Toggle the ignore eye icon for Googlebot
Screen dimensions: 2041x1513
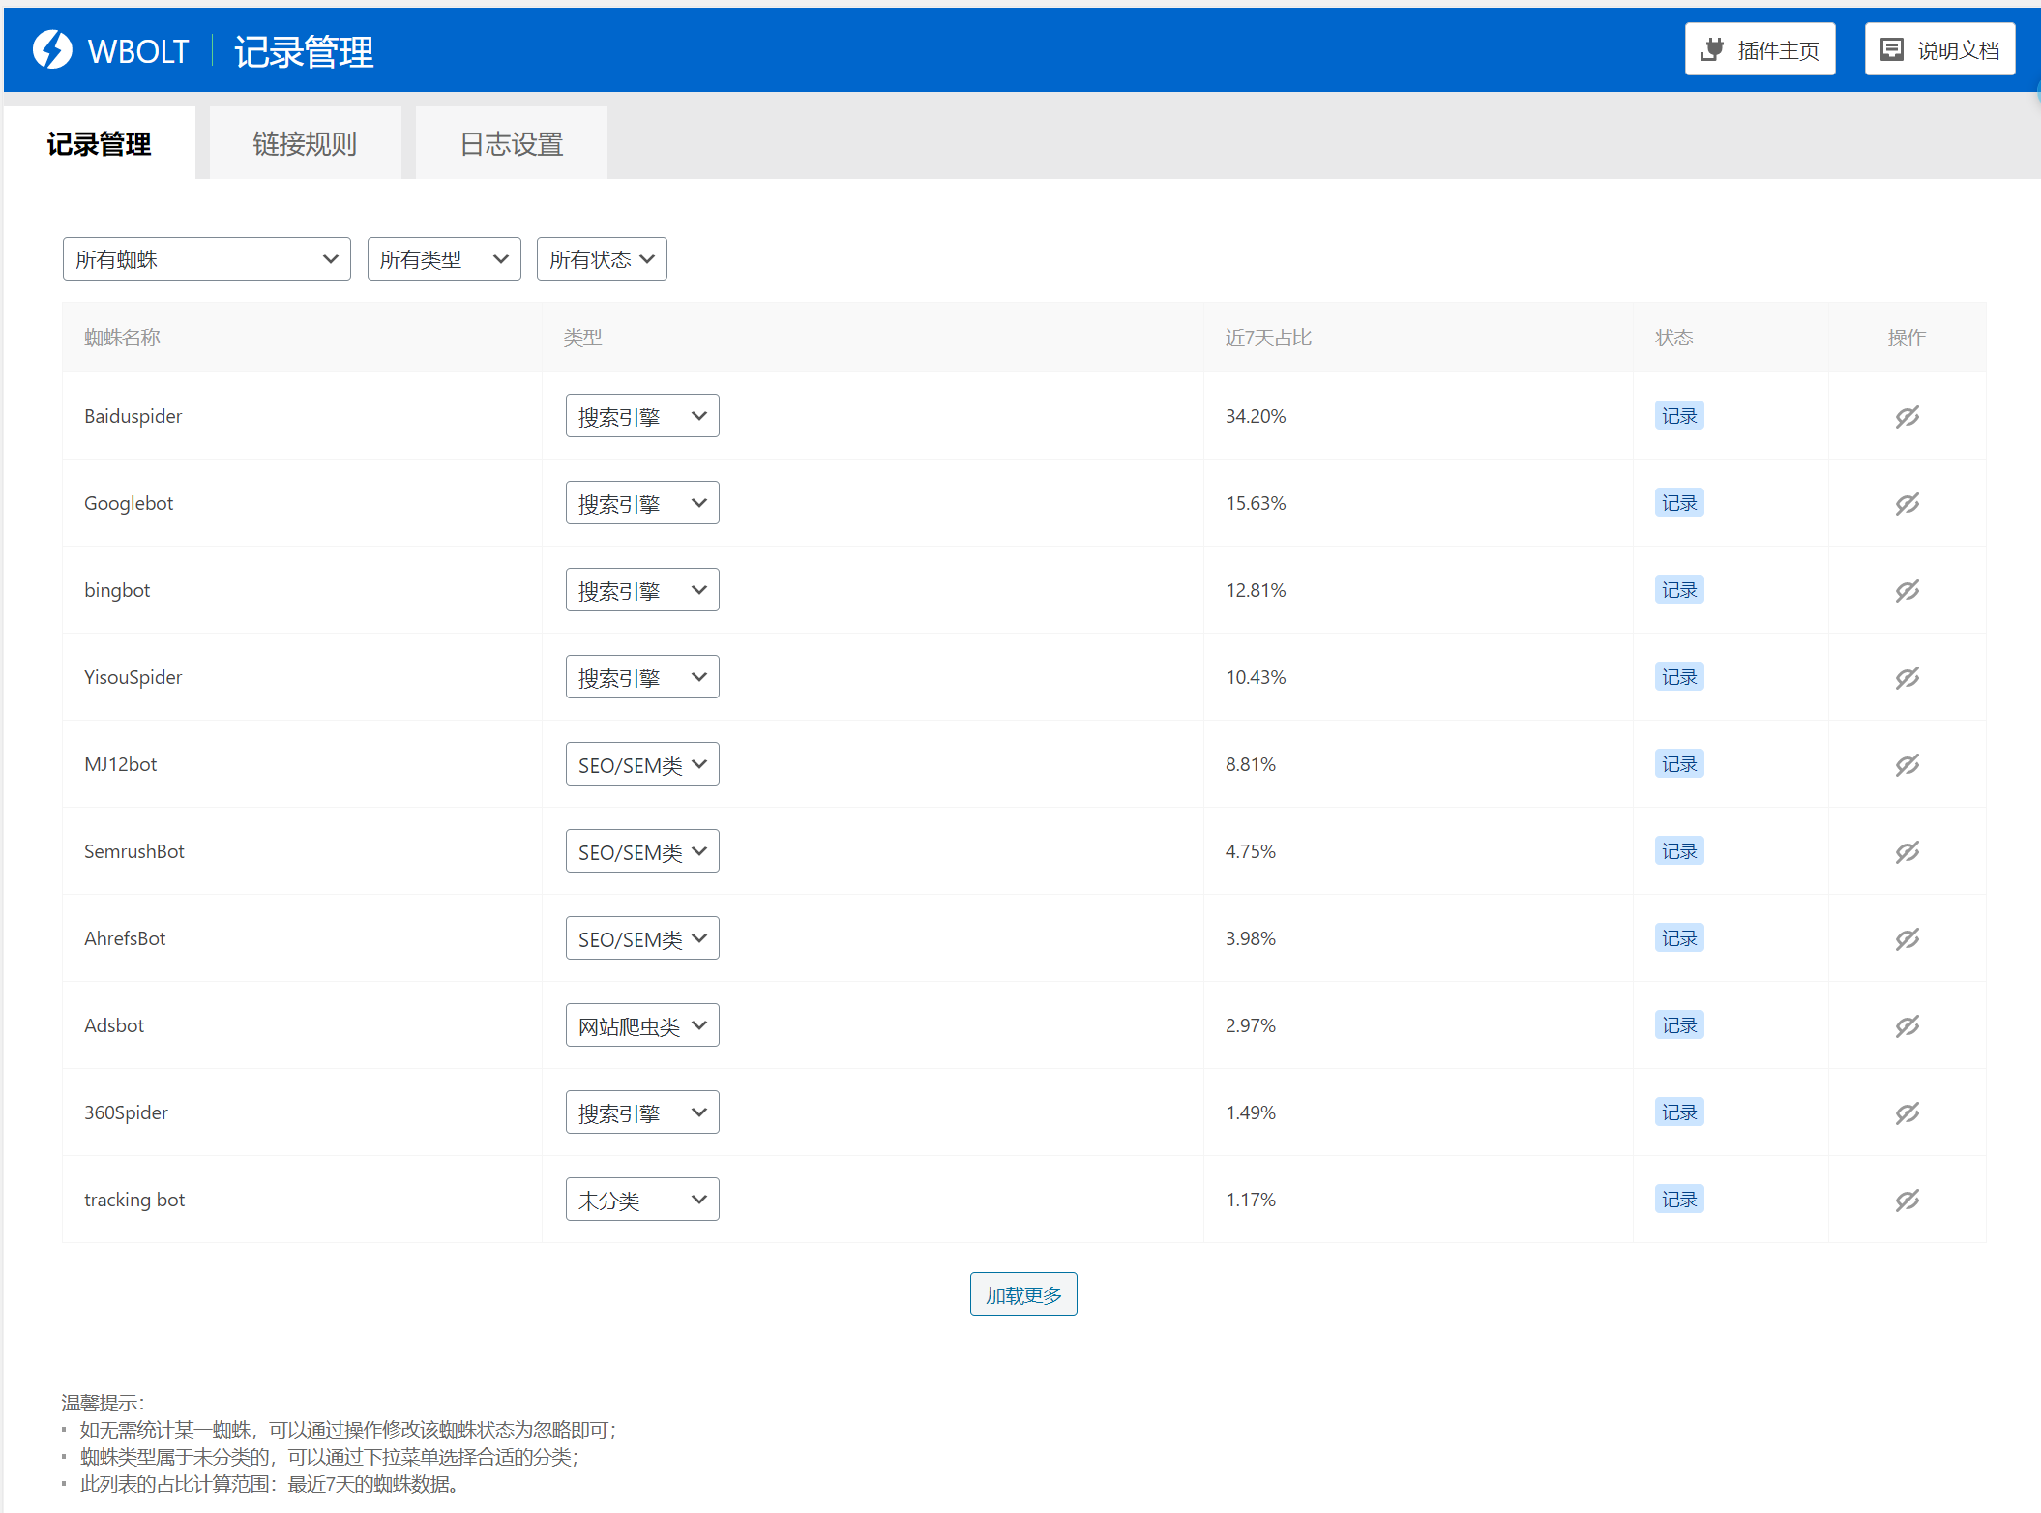tap(1907, 504)
